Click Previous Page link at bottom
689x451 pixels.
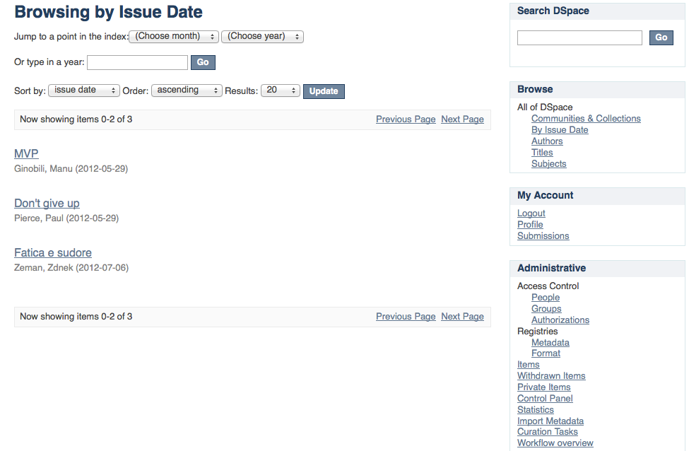pyautogui.click(x=406, y=317)
